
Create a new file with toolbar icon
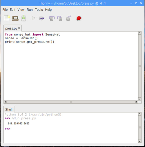pyautogui.click(x=7, y=18)
